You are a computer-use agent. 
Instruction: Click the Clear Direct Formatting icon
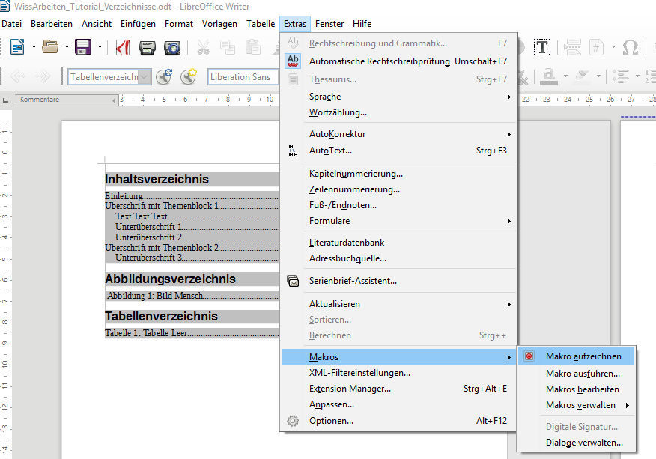click(x=522, y=77)
